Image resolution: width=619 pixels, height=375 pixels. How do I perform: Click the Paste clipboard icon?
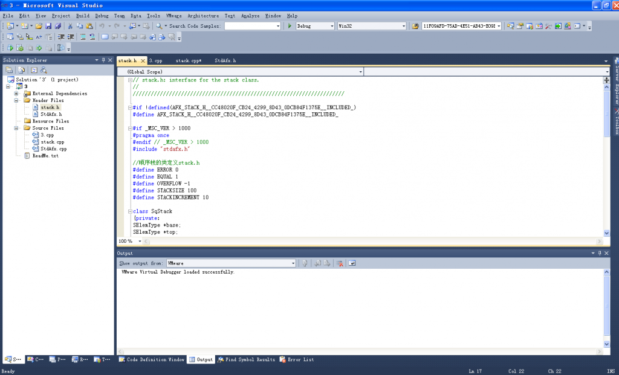point(89,26)
